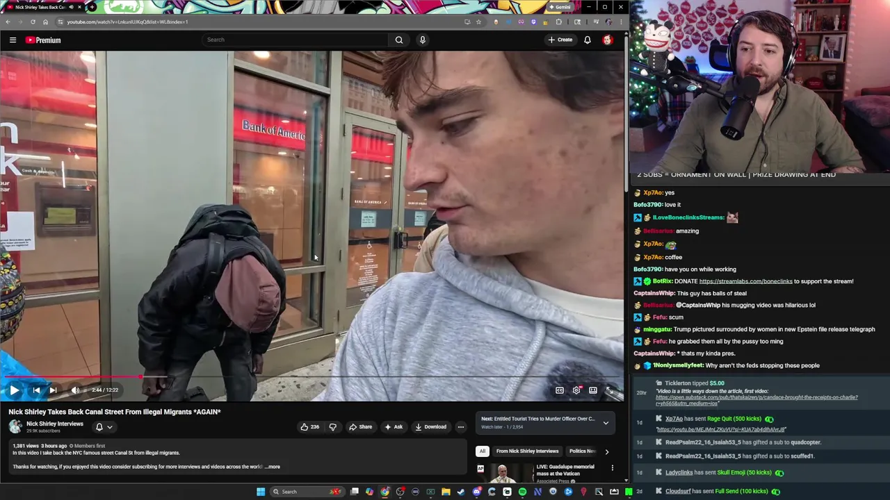890x500 pixels.
Task: Open Discord from the taskbar
Action: [476, 492]
